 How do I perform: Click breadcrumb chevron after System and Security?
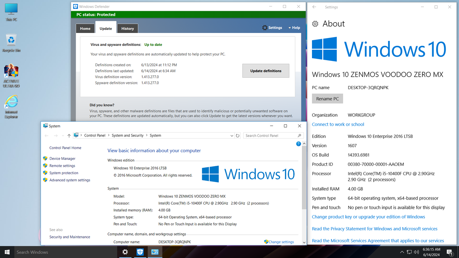(x=147, y=135)
